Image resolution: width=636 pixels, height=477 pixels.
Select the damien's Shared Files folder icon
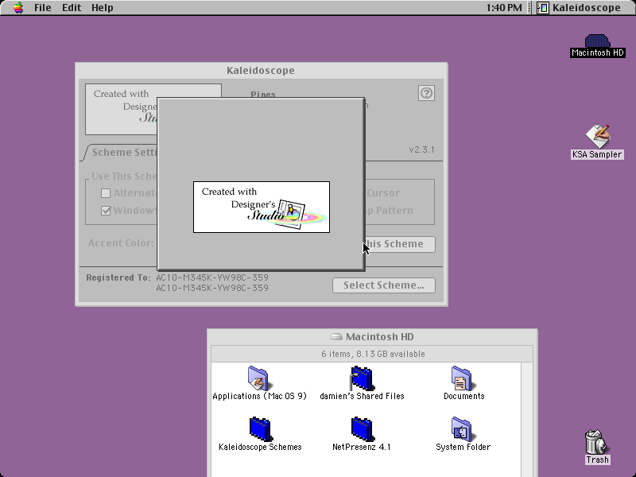click(362, 378)
